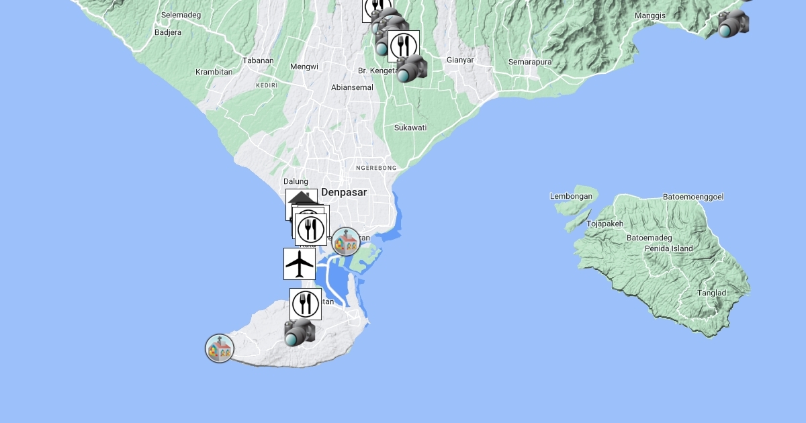The height and width of the screenshot is (423, 806).
Task: Select the Tanglad label
Action: point(711,293)
